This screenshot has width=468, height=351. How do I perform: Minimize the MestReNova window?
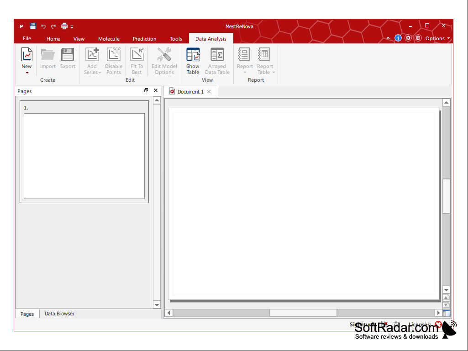(410, 26)
